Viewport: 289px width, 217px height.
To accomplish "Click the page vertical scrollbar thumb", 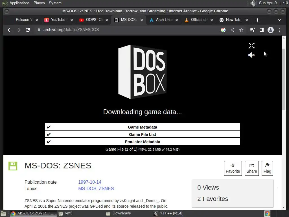I will coord(284,79).
